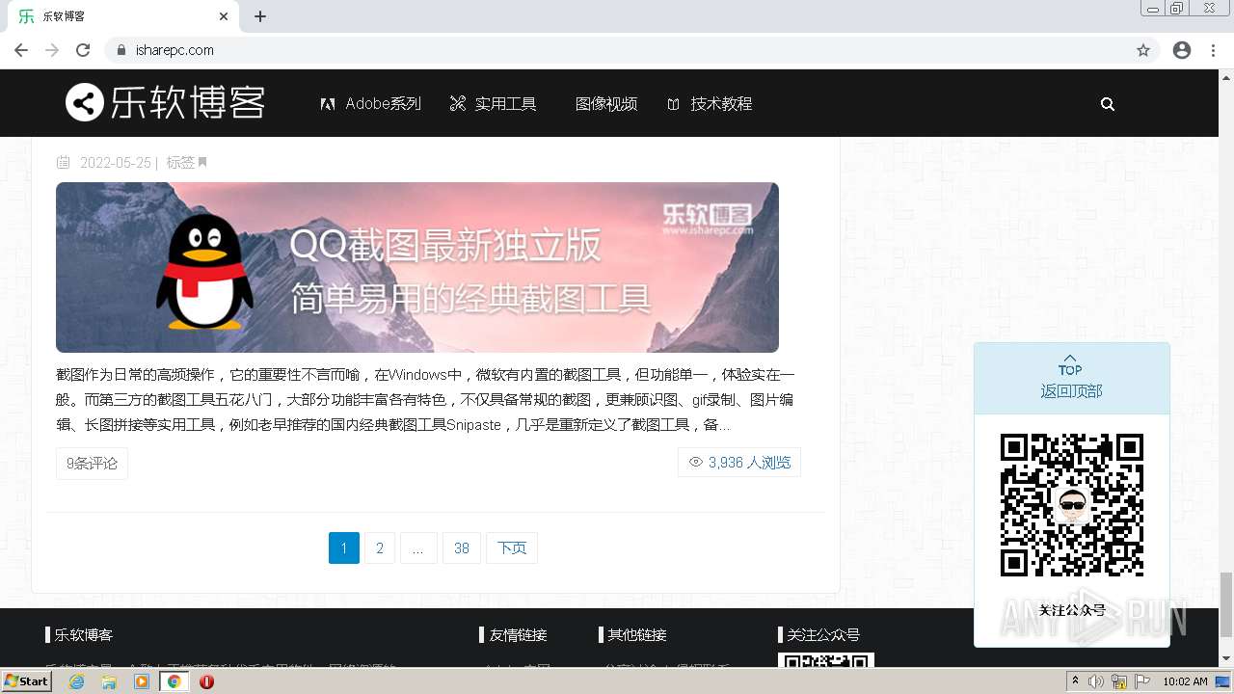Open a new browser tab

click(260, 16)
